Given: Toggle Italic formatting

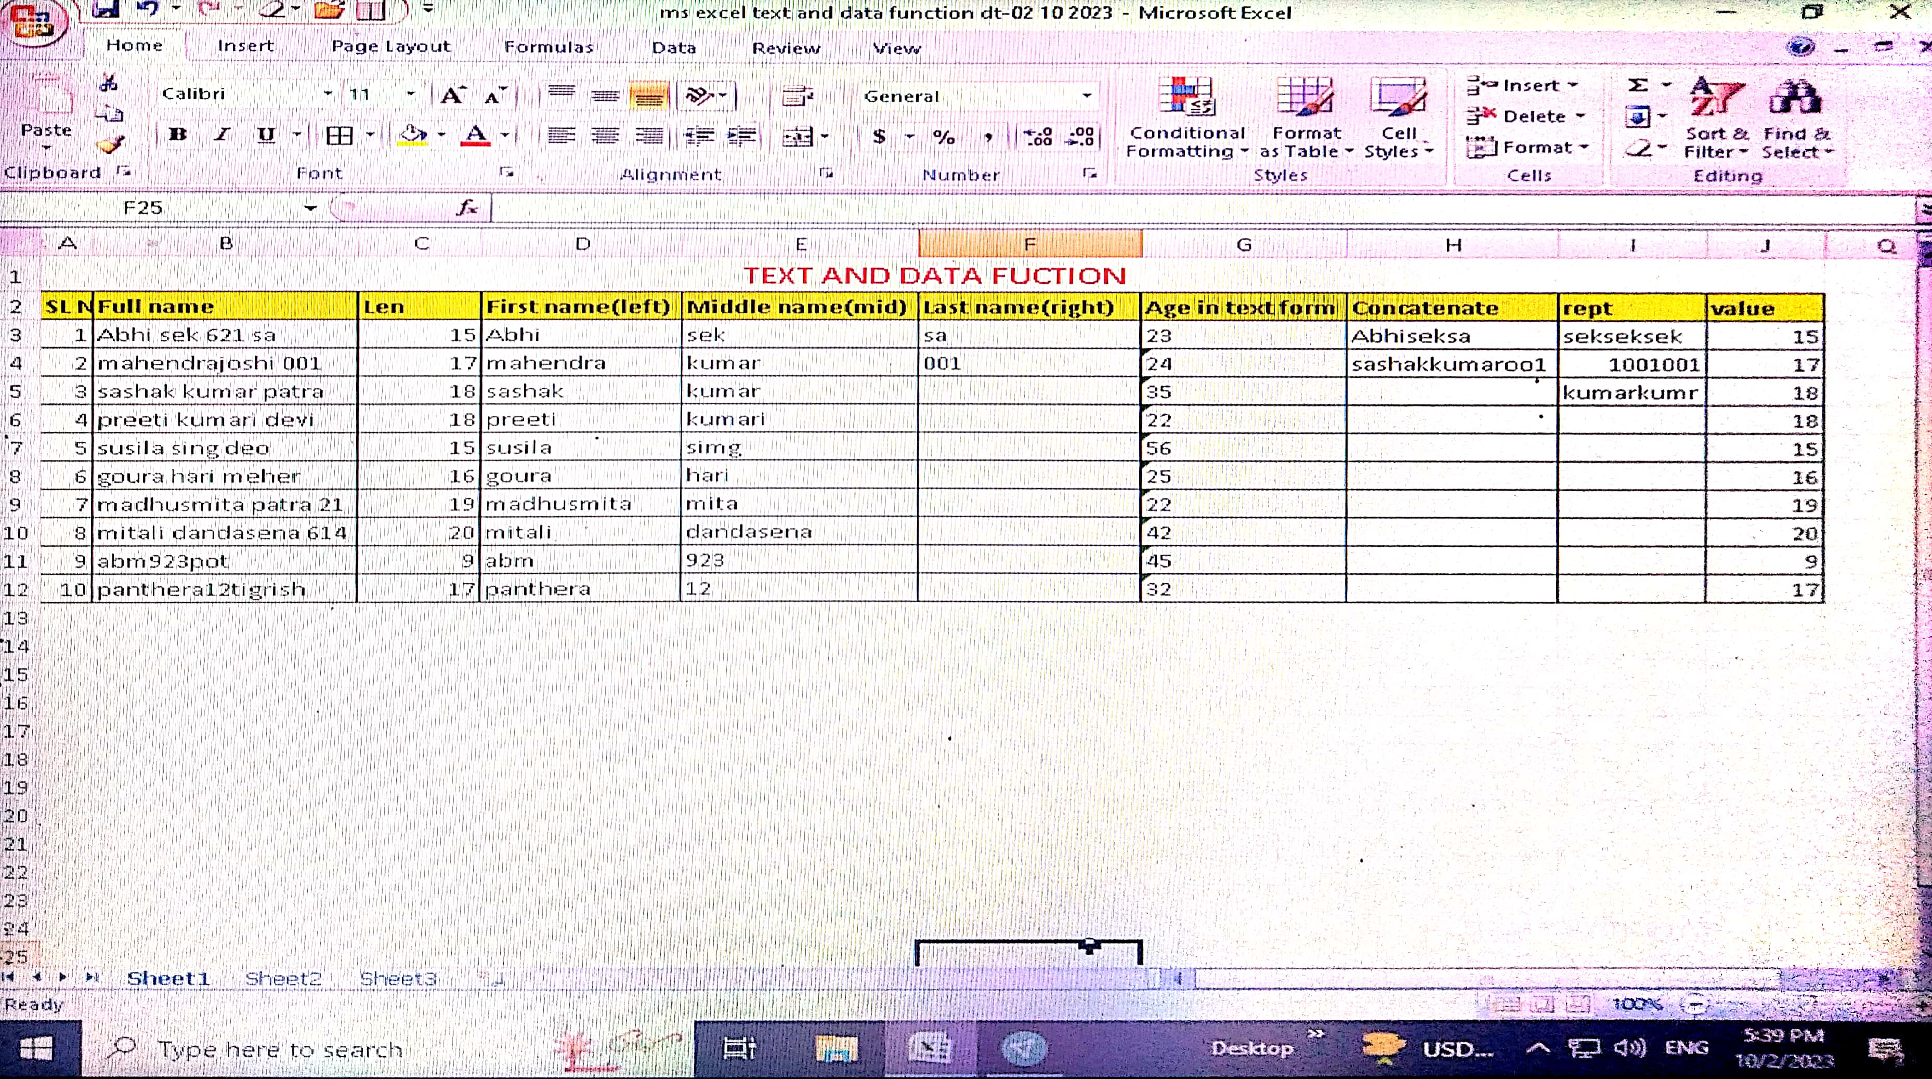Looking at the screenshot, I should click(221, 135).
